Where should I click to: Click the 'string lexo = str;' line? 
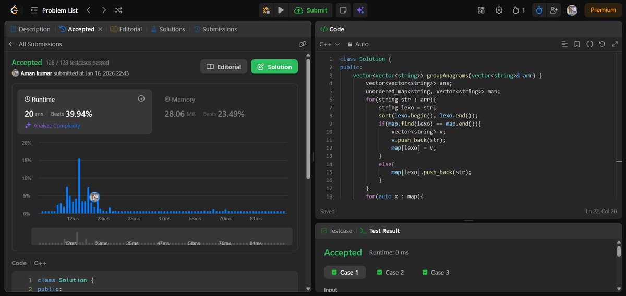pyautogui.click(x=408, y=107)
